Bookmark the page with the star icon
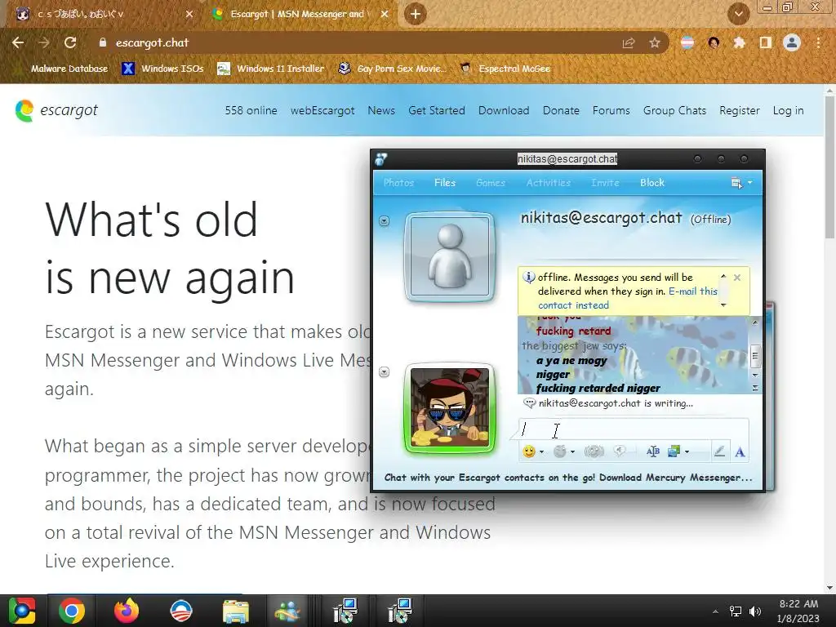The width and height of the screenshot is (836, 627). (x=655, y=42)
